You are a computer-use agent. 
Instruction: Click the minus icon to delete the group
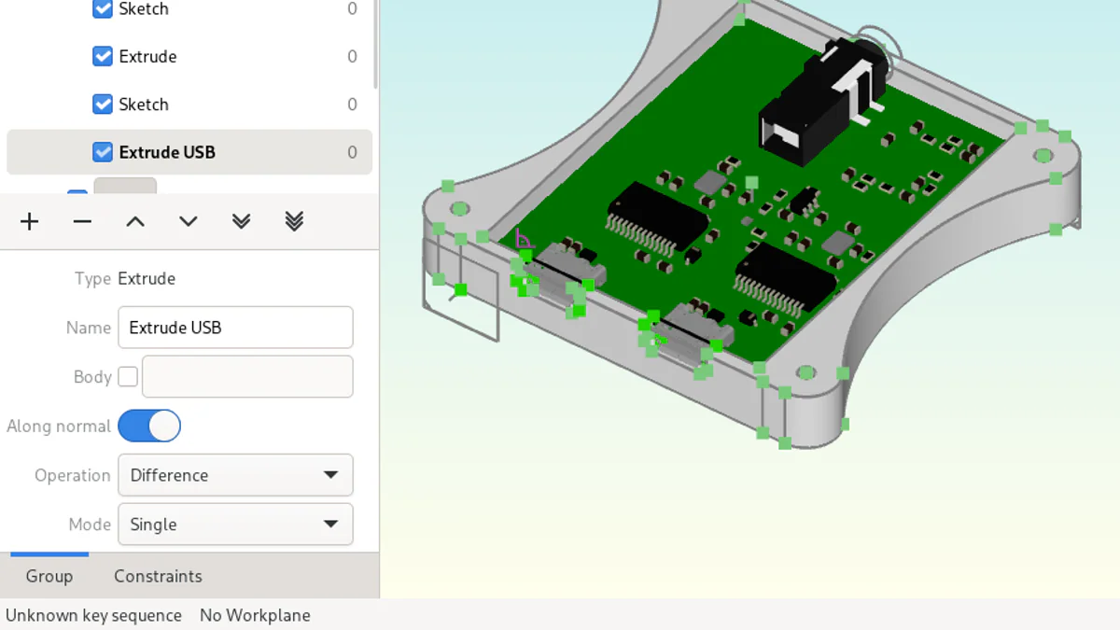(x=82, y=221)
